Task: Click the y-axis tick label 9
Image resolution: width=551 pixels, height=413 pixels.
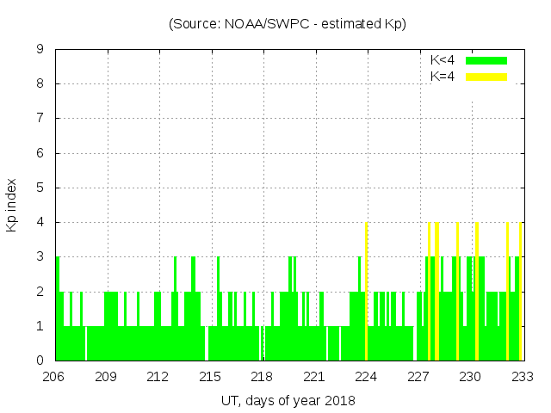Action: click(x=40, y=50)
